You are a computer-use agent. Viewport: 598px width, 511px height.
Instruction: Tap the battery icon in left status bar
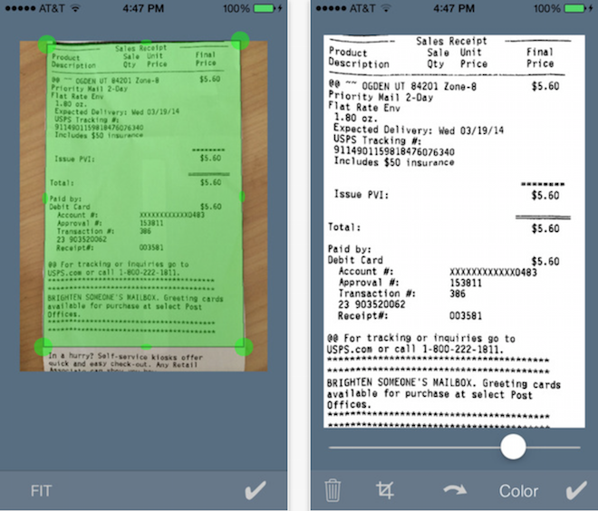pyautogui.click(x=264, y=8)
